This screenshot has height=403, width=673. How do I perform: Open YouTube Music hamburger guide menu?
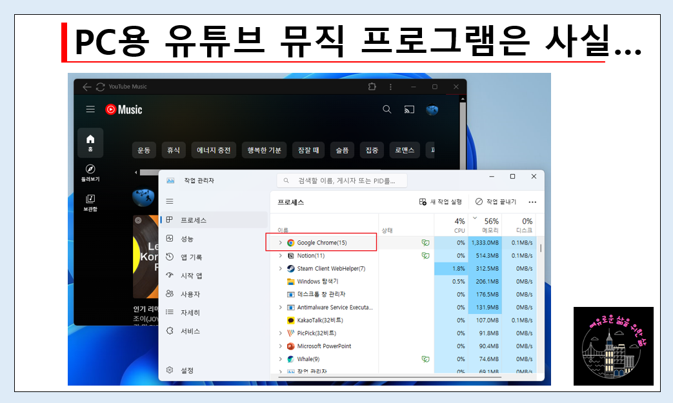pyautogui.click(x=90, y=110)
